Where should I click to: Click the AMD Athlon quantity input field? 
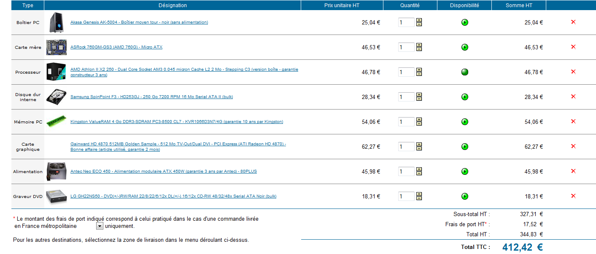406,72
